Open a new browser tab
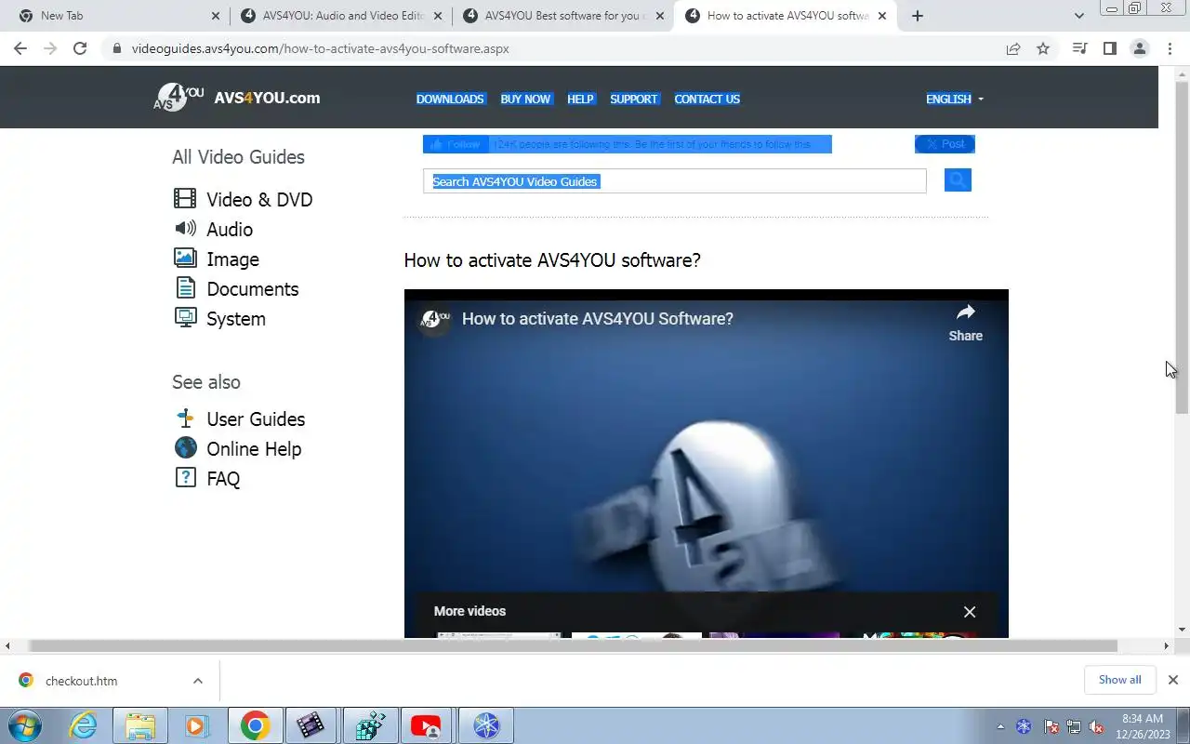The width and height of the screenshot is (1190, 744). point(918,16)
